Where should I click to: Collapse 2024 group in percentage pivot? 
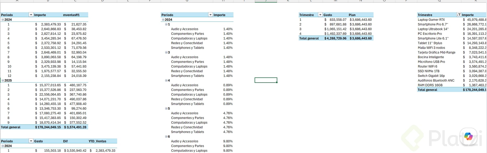163,19
